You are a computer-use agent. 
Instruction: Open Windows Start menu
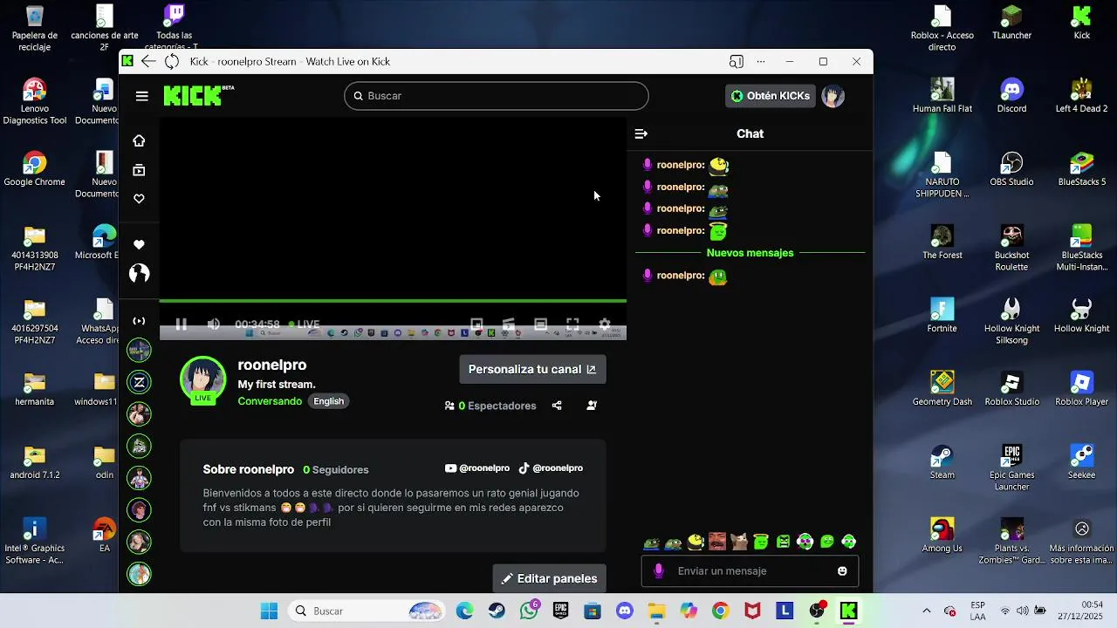[269, 611]
